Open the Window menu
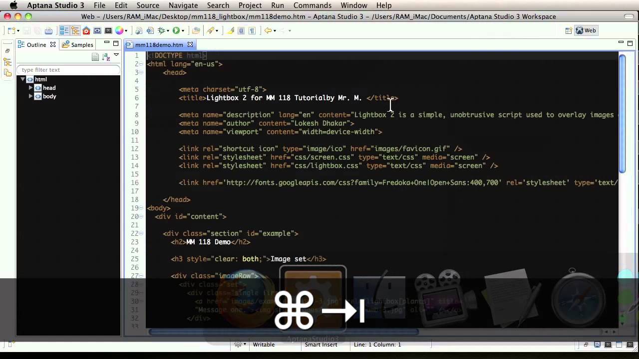The image size is (639, 359). (353, 5)
